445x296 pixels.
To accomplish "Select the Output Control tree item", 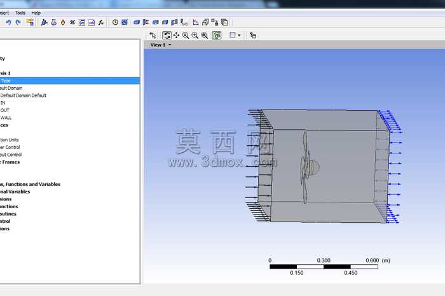I will [x=11, y=155].
